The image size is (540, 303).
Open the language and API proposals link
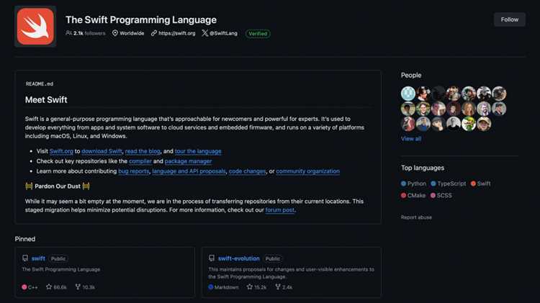point(189,171)
